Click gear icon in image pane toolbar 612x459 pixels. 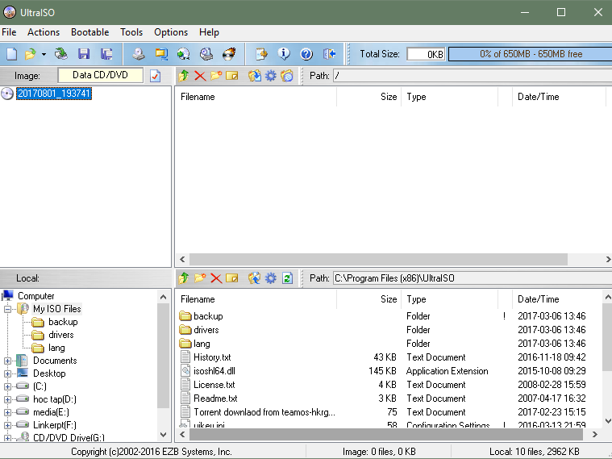click(270, 76)
